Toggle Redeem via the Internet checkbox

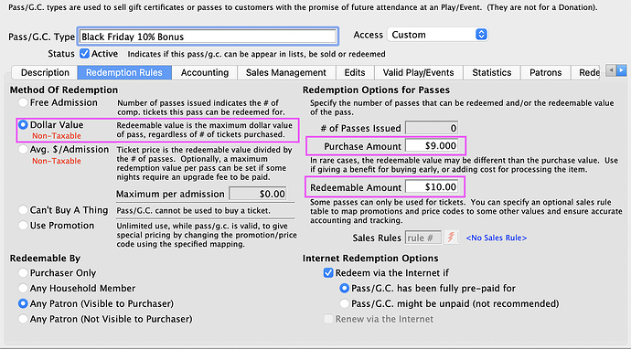[x=328, y=273]
